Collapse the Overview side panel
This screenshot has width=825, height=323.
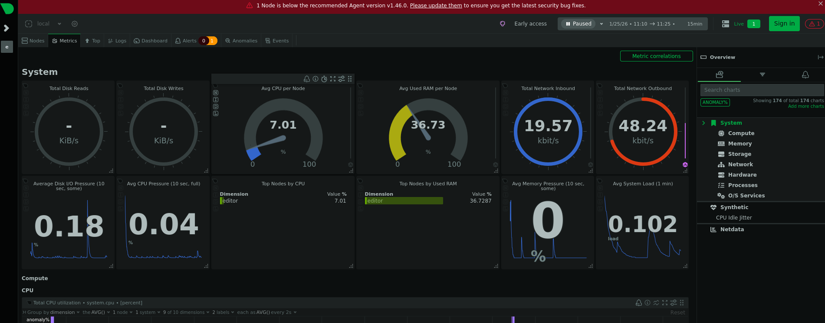[820, 57]
